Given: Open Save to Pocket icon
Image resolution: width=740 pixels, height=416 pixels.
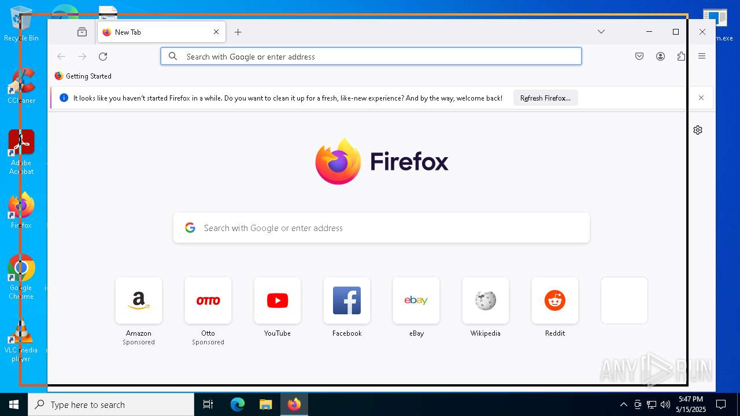Looking at the screenshot, I should [639, 56].
